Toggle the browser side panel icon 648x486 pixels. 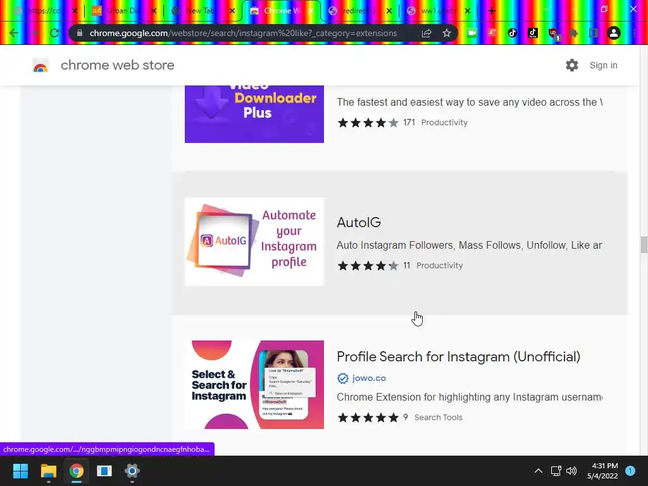point(594,33)
